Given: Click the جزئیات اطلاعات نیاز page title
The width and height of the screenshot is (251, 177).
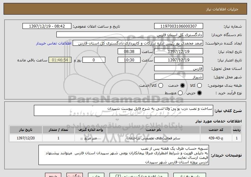Looking at the screenshot, I should [x=222, y=9].
